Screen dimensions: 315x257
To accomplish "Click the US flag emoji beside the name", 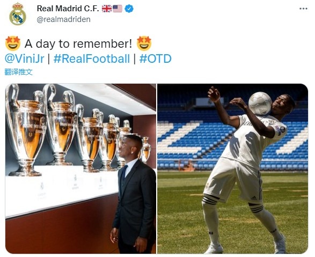I will pos(118,9).
